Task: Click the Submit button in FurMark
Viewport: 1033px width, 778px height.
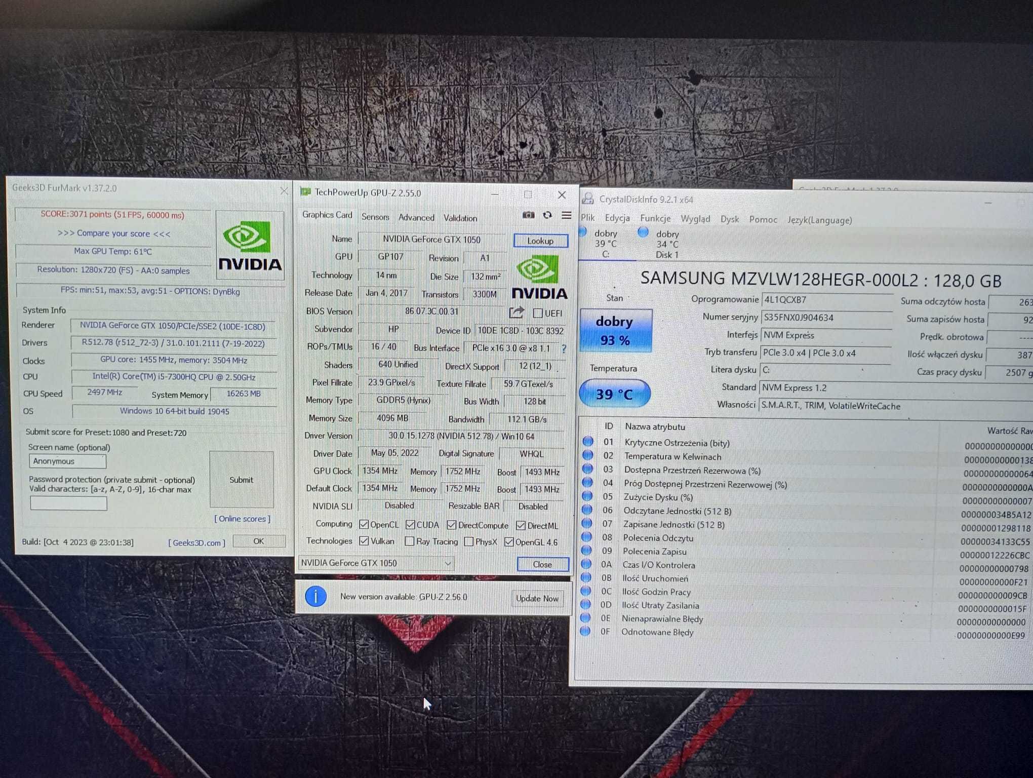Action: click(x=242, y=479)
